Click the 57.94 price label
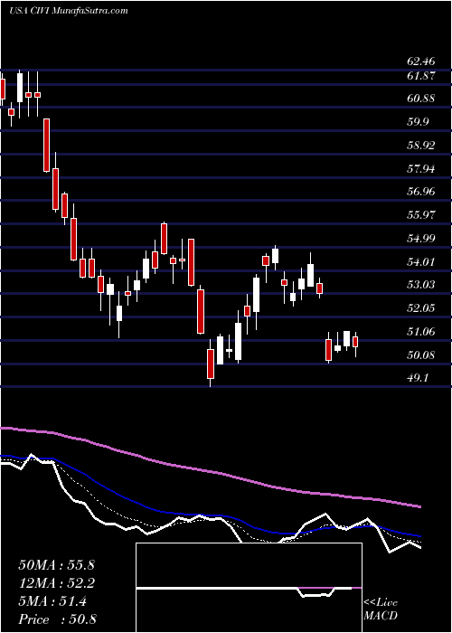This screenshot has width=452, height=633. [x=421, y=169]
